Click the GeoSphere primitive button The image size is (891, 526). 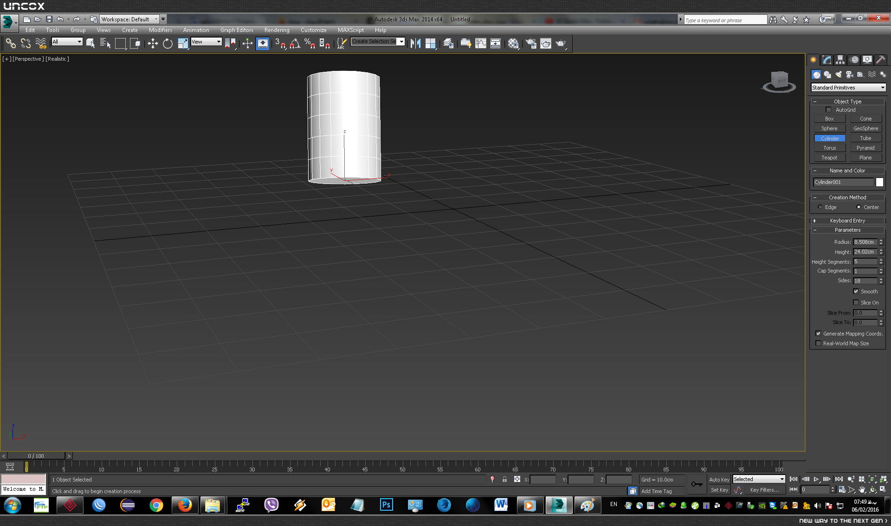[x=865, y=129]
